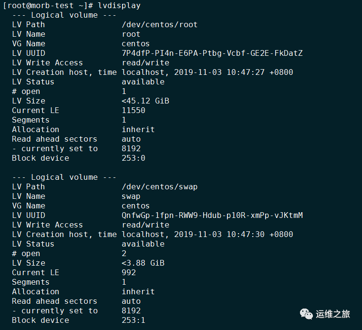The image size is (362, 330).
Task: Click the lvdisplay command text
Action: [x=119, y=6]
